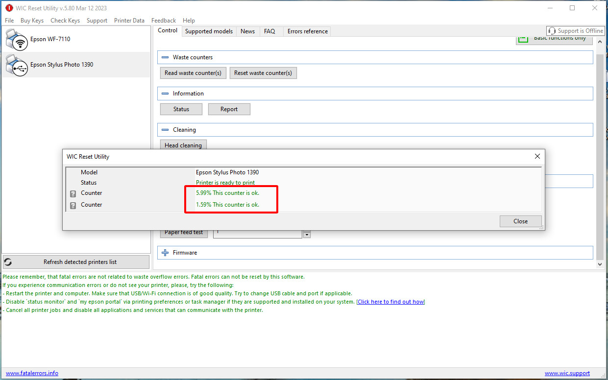
Task: Click the Paper feed test button
Action: pos(184,233)
